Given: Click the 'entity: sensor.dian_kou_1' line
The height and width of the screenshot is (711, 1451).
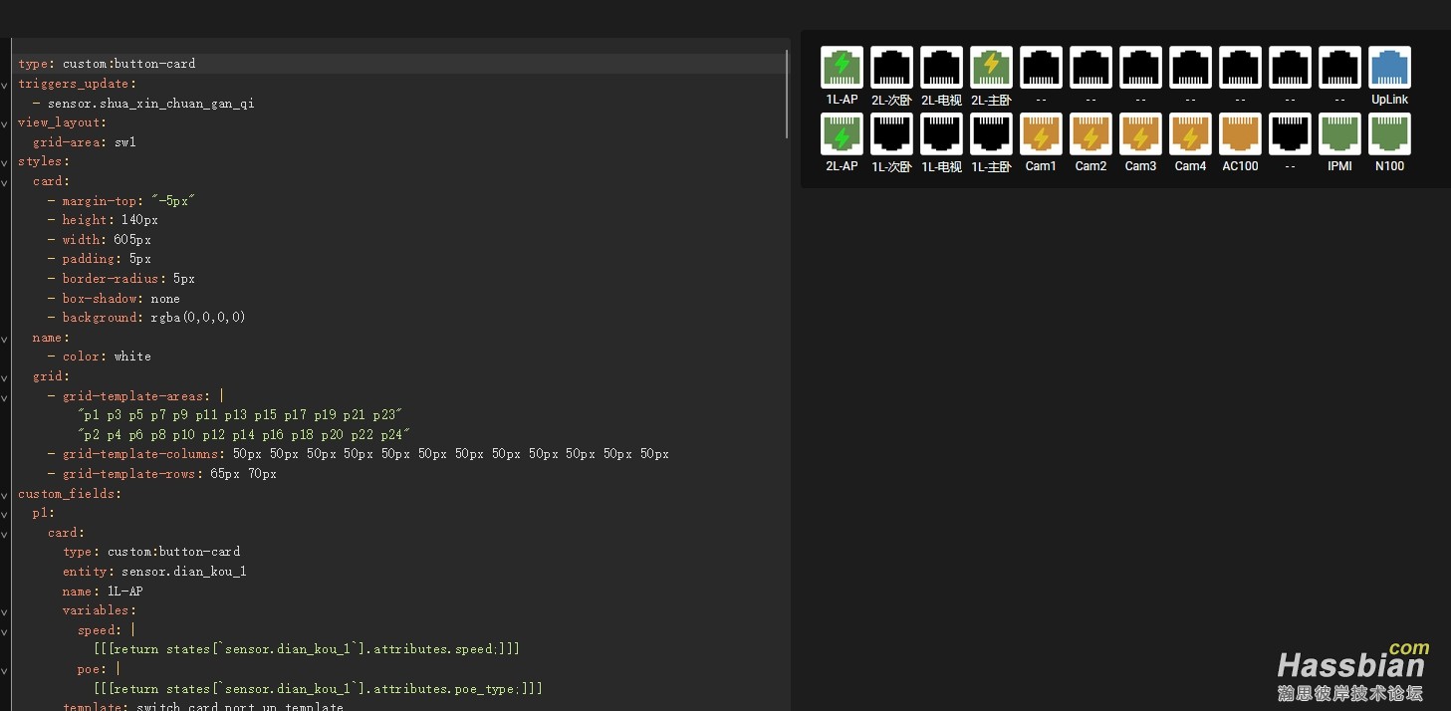Looking at the screenshot, I should (154, 572).
